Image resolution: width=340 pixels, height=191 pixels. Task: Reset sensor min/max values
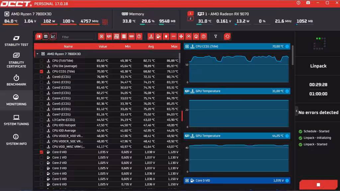tap(227, 36)
